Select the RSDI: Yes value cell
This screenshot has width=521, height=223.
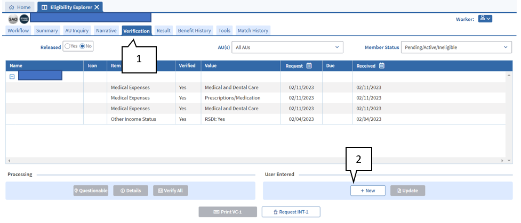coord(241,119)
